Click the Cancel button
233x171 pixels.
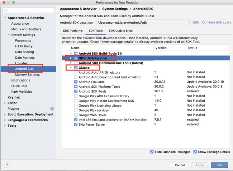tap(180, 165)
